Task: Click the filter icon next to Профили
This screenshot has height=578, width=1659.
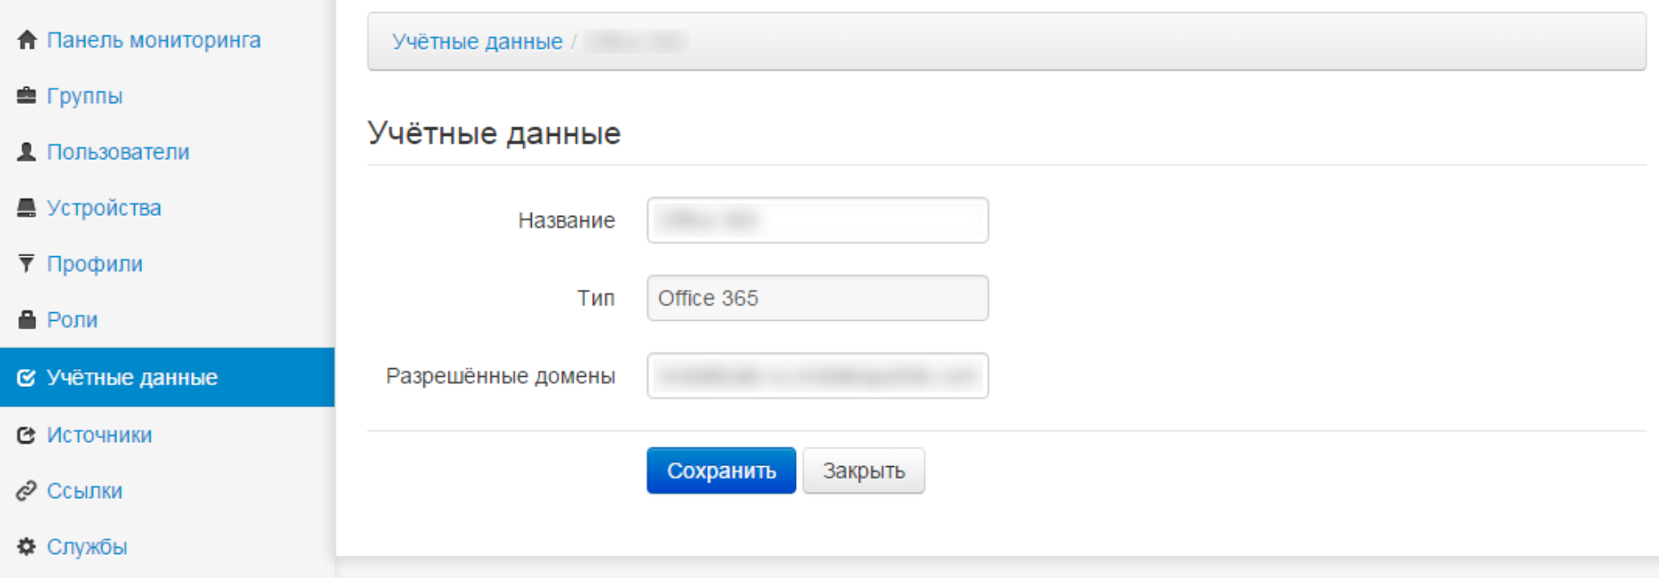Action: 27,263
